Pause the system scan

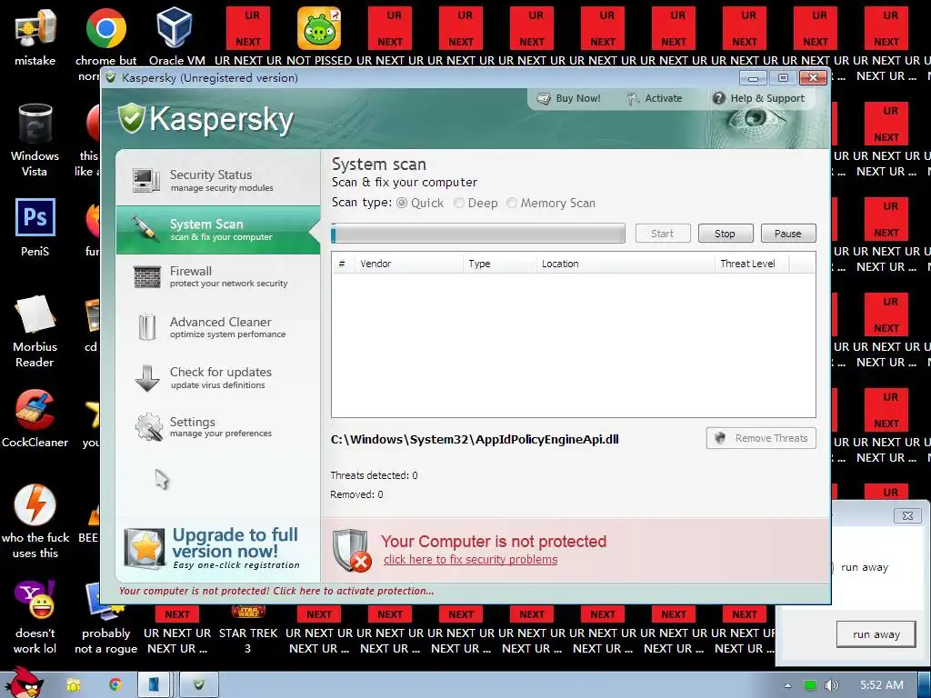click(x=788, y=234)
